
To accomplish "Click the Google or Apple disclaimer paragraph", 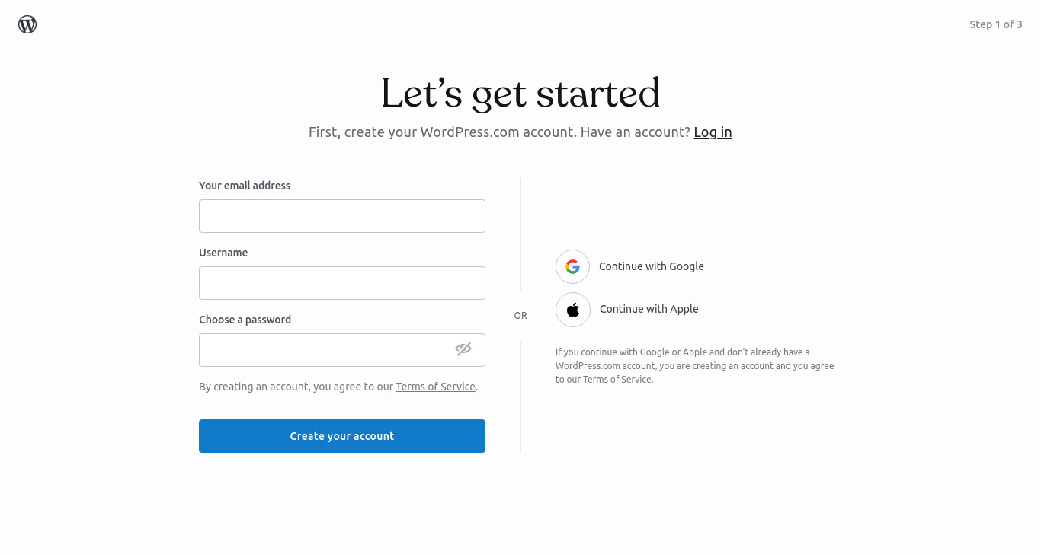I will (x=695, y=366).
